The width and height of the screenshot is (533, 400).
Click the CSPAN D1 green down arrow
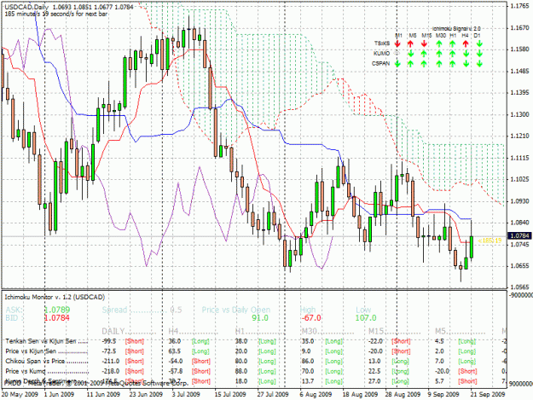pos(479,64)
